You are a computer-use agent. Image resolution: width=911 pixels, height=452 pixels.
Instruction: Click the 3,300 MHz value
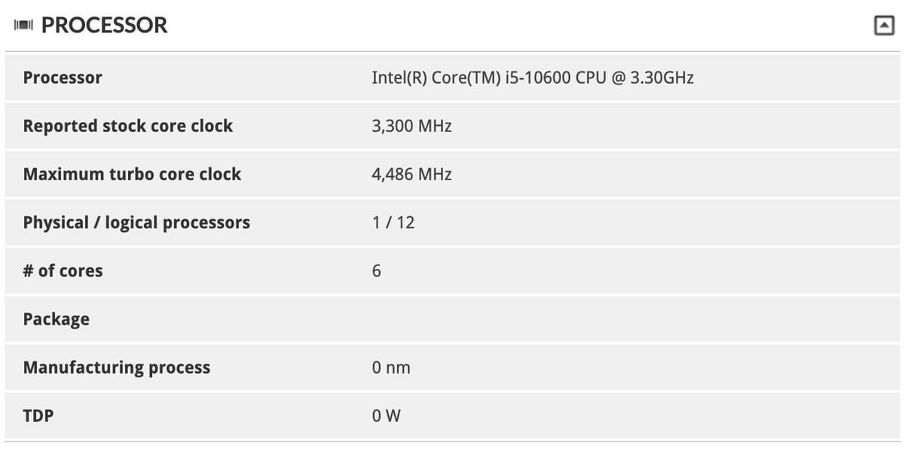click(x=411, y=126)
